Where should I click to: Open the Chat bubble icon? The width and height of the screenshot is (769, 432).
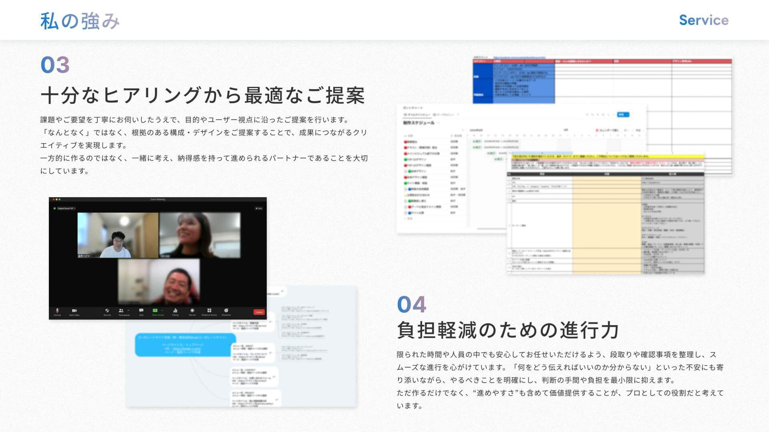(x=141, y=311)
